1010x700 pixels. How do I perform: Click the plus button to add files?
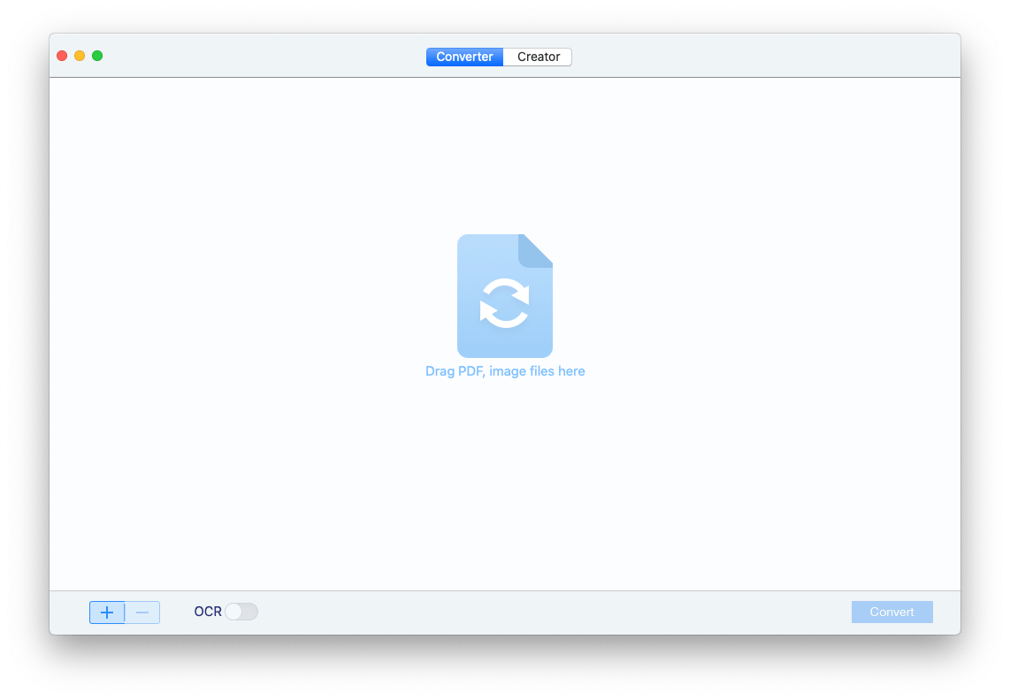pos(107,612)
